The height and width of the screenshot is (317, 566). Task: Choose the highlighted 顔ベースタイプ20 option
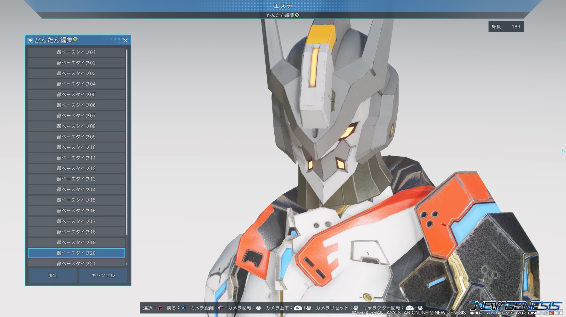(x=76, y=253)
